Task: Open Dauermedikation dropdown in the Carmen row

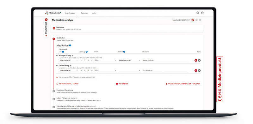Action: point(69,71)
